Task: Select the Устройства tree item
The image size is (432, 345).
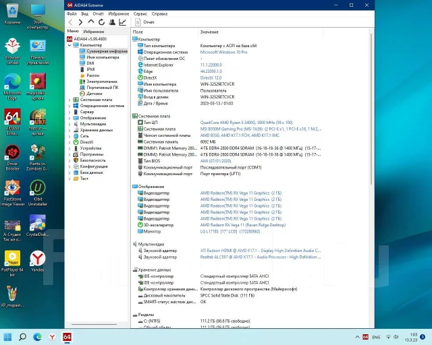Action: (x=88, y=148)
